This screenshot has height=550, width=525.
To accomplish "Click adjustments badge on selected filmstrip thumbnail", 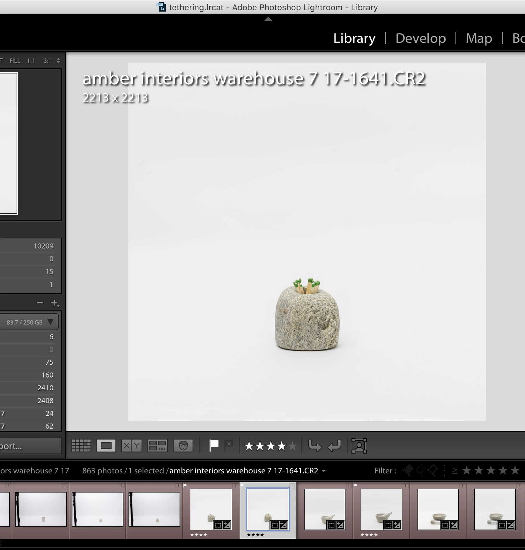I will tap(283, 525).
